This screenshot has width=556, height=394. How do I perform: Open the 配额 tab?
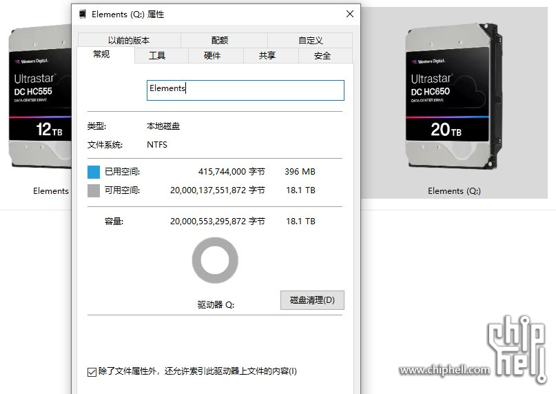click(224, 40)
